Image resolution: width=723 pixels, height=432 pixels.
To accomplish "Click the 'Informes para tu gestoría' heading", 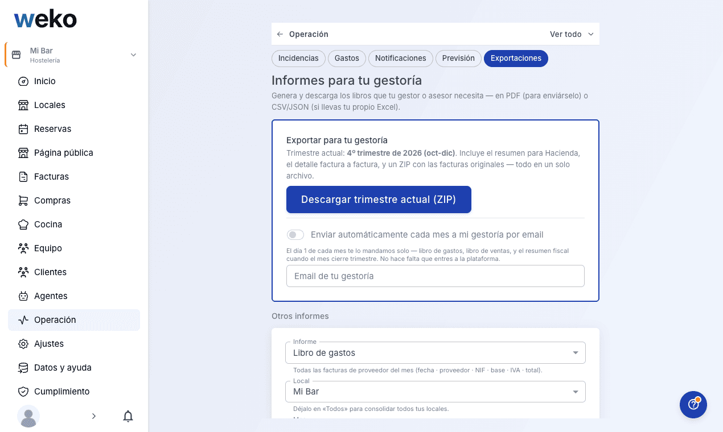I will tap(347, 80).
